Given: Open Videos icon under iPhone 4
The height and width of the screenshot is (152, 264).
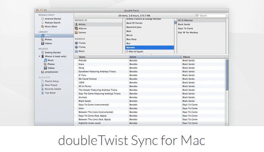Looking at the screenshot, I should coord(45,68).
